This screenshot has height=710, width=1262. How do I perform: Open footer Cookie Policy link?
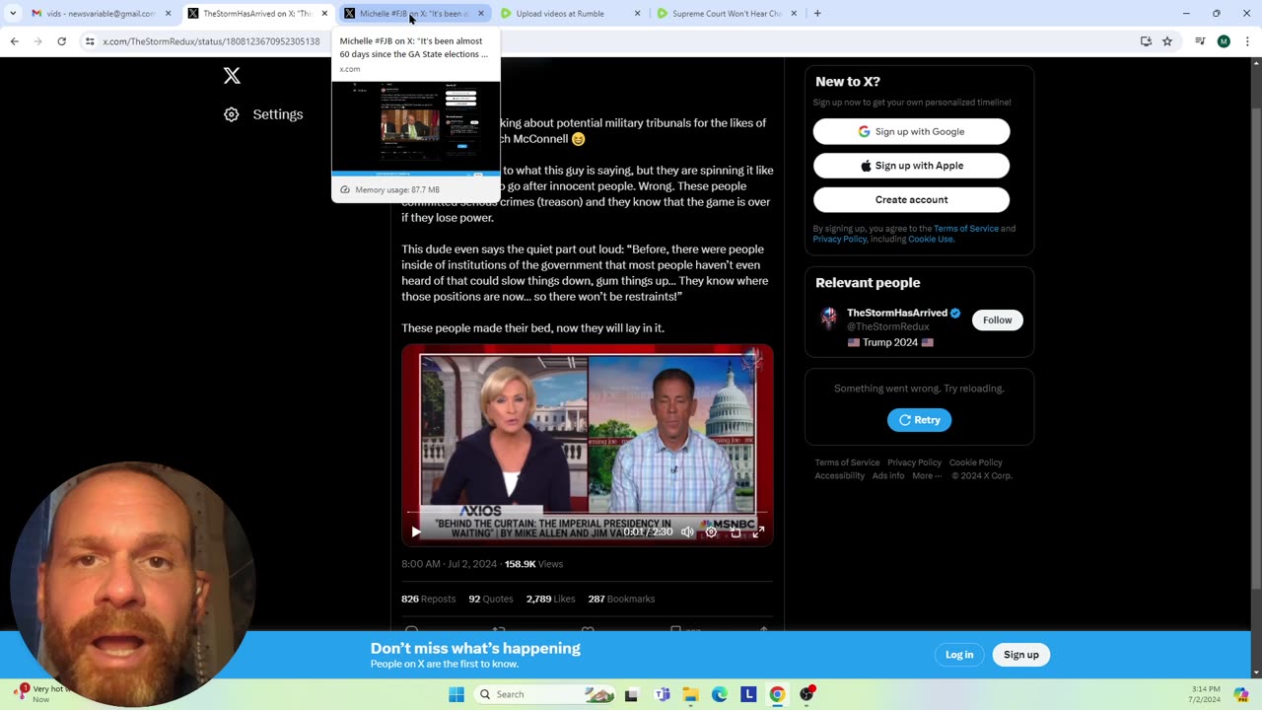(975, 462)
